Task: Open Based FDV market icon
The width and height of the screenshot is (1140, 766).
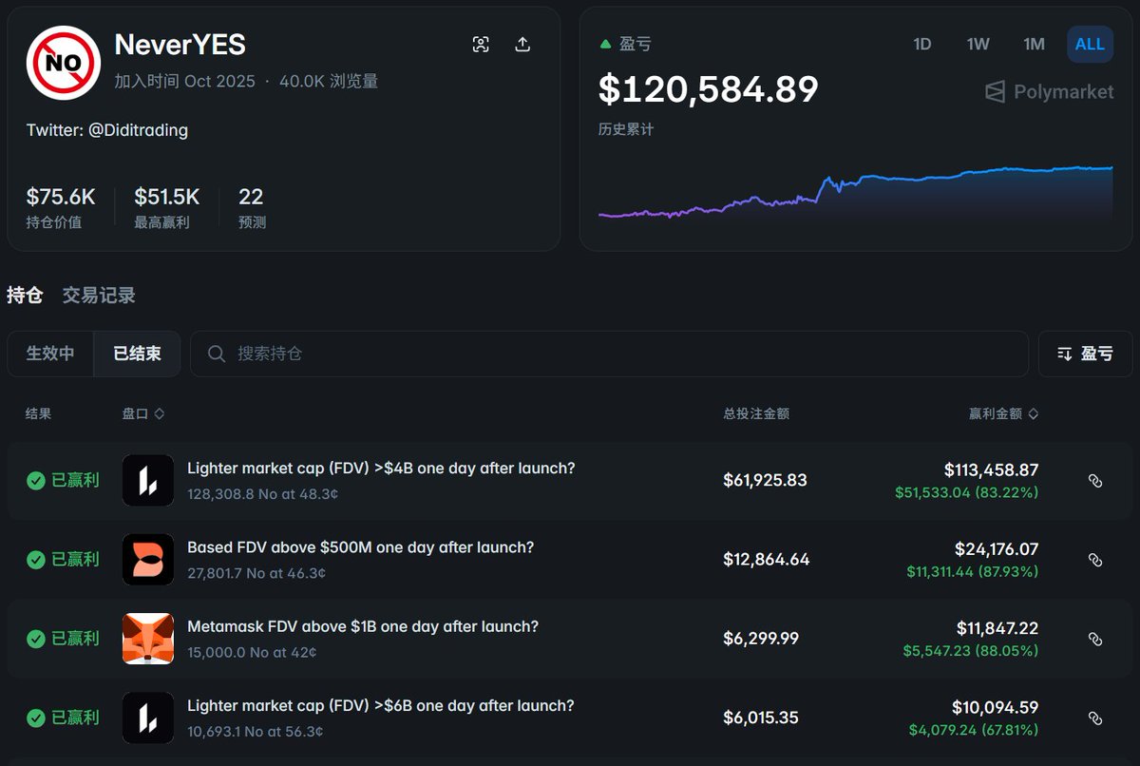Action: (148, 559)
